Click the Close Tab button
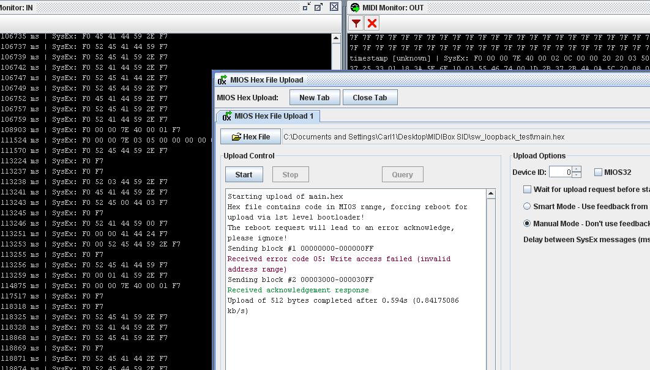The width and height of the screenshot is (650, 370). point(370,98)
